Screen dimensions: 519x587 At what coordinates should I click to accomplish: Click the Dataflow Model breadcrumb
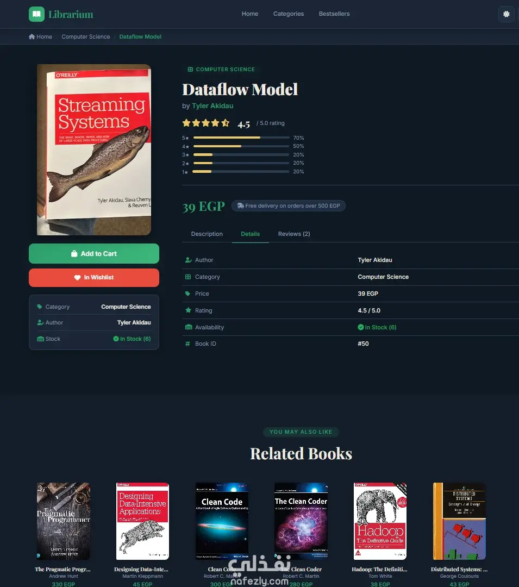click(140, 37)
